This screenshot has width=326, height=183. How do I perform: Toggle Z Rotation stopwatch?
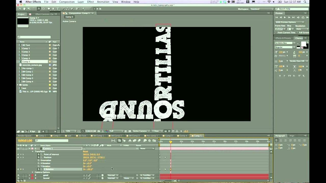(38, 169)
